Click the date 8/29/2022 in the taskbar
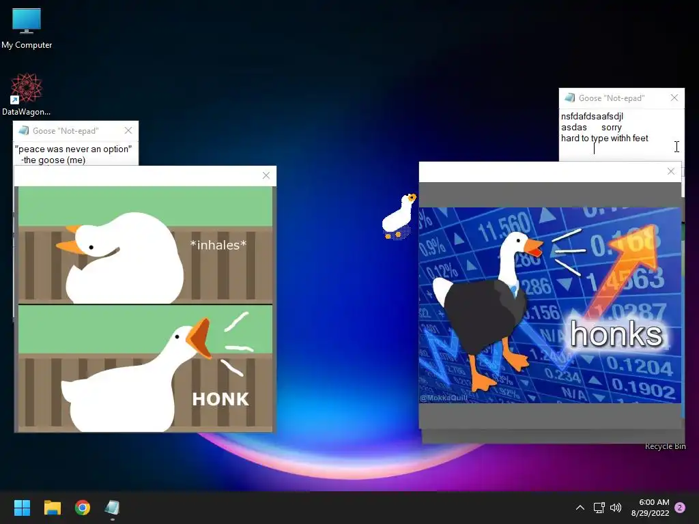 (651, 513)
